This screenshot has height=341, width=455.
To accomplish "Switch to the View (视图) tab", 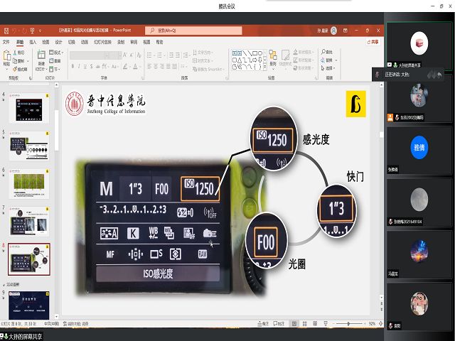I will pyautogui.click(x=147, y=42).
